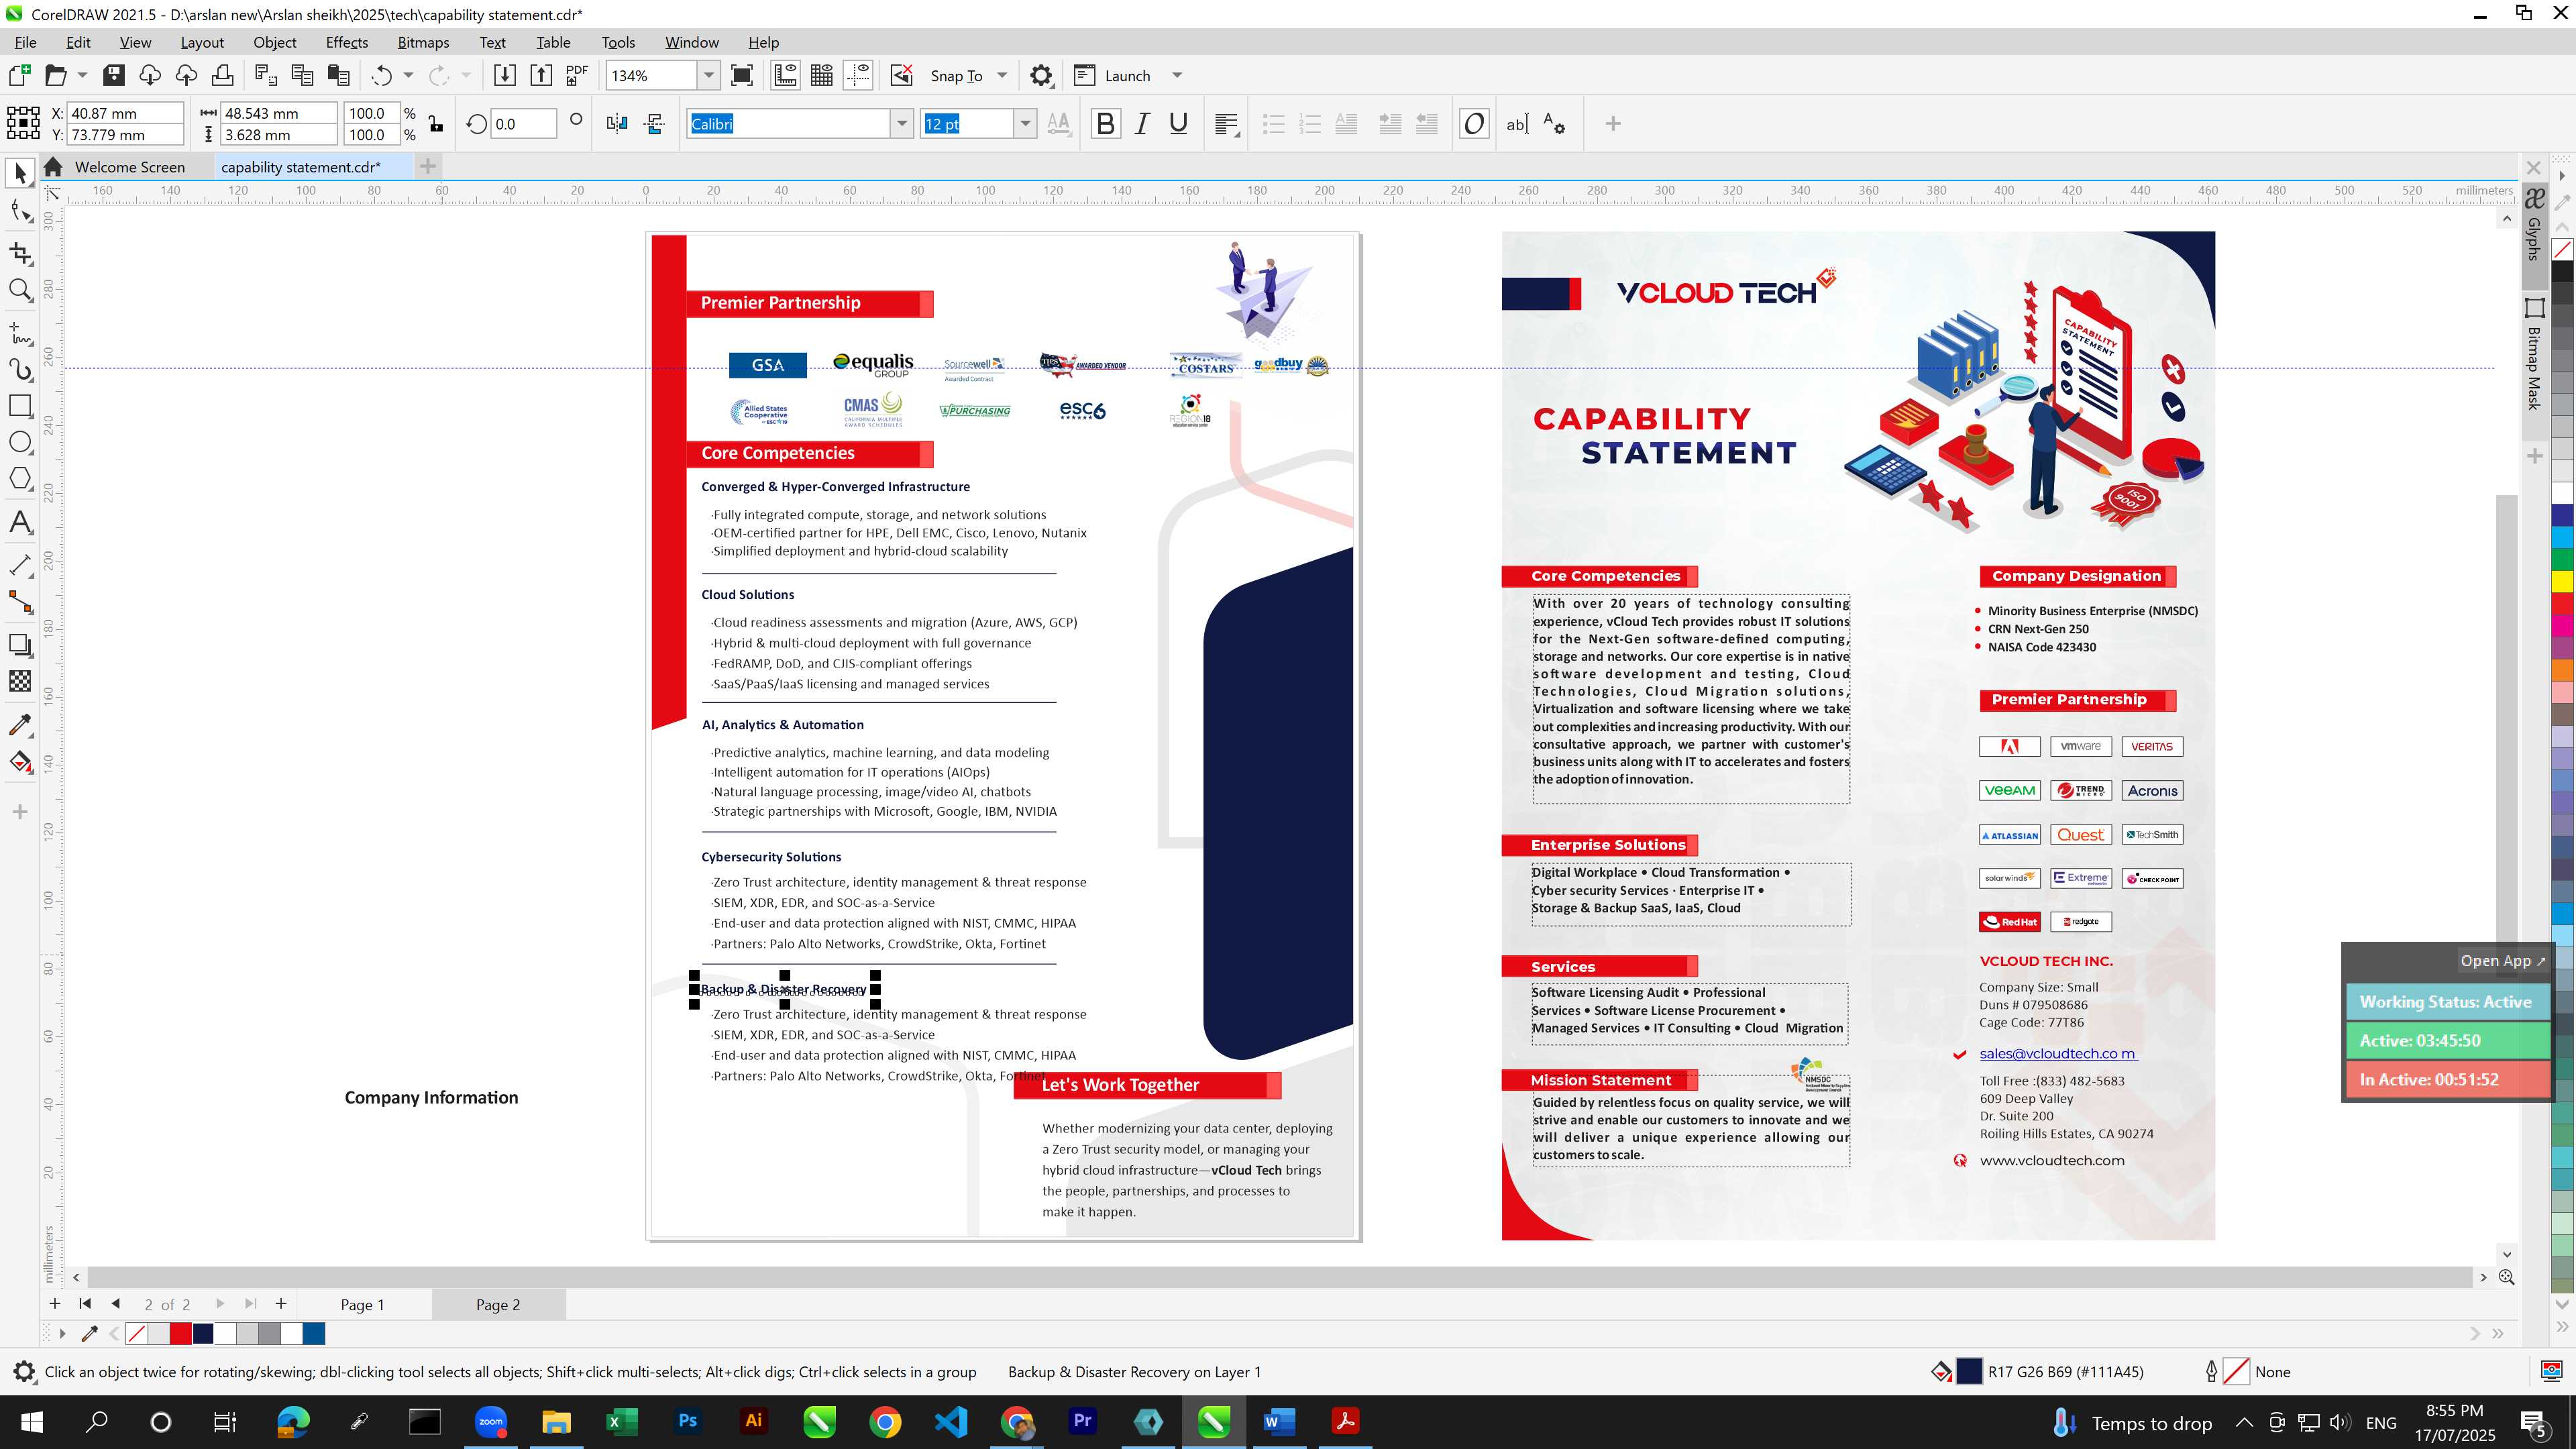
Task: Click the rotation angle field
Action: pos(523,124)
